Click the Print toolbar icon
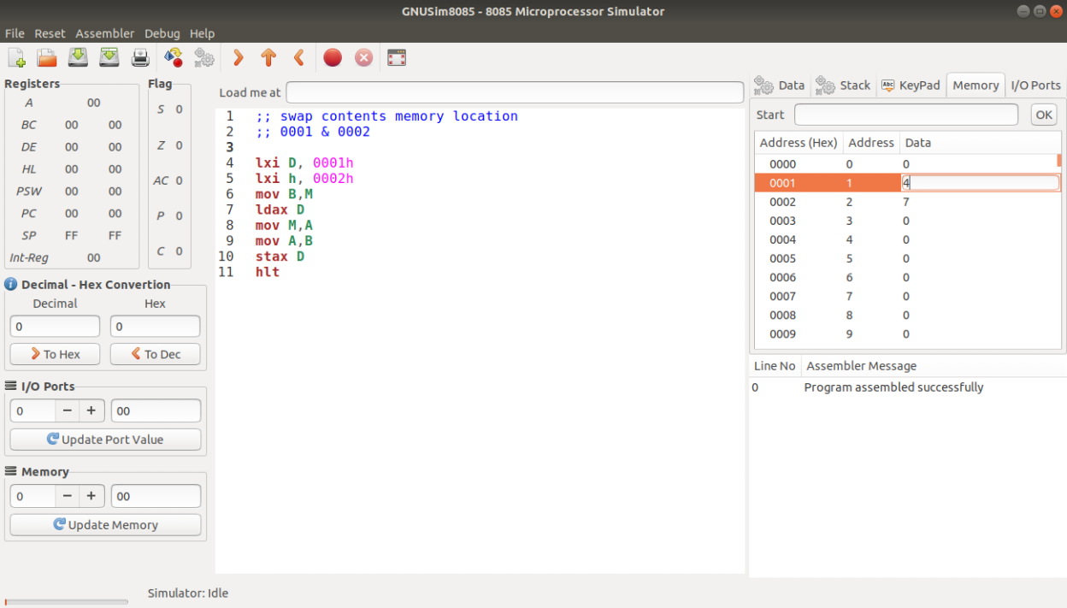The height and width of the screenshot is (608, 1067). click(x=140, y=57)
